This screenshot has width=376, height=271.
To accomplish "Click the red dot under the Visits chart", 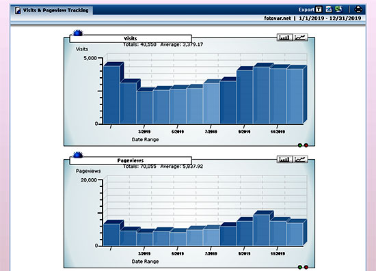I will tap(306, 145).
